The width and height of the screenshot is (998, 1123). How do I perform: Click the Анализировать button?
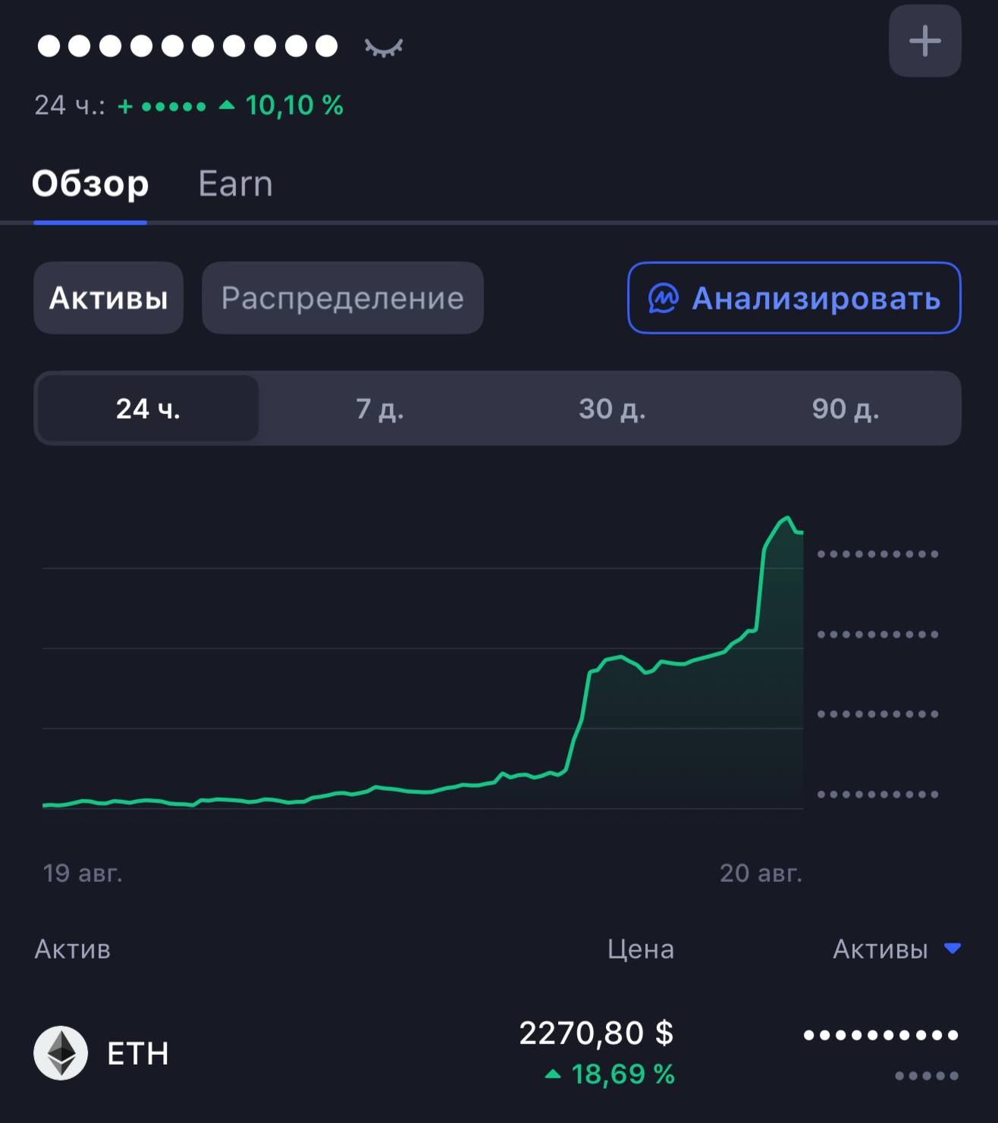[794, 298]
